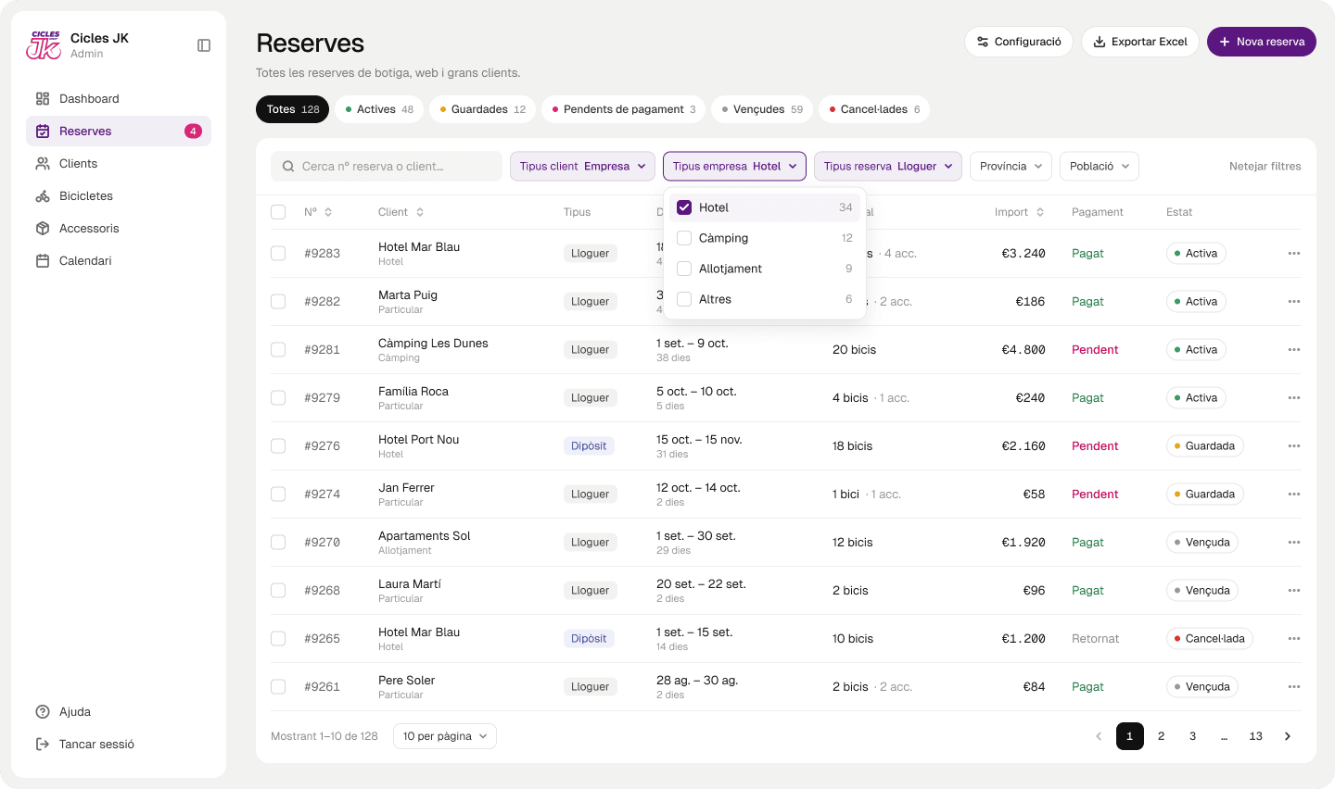
Task: Click the Cicles JK logo
Action: pyautogui.click(x=44, y=45)
